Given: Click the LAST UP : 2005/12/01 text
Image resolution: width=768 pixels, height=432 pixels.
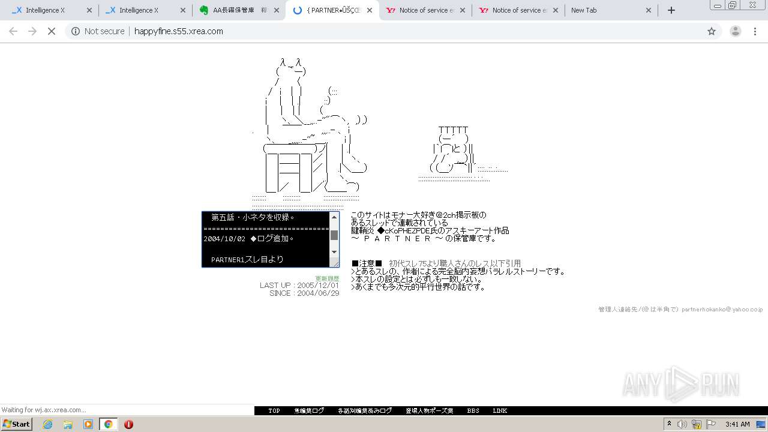Looking at the screenshot, I should click(299, 286).
